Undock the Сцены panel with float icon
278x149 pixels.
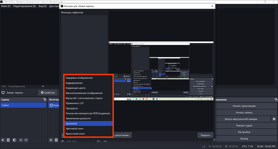tap(45, 100)
